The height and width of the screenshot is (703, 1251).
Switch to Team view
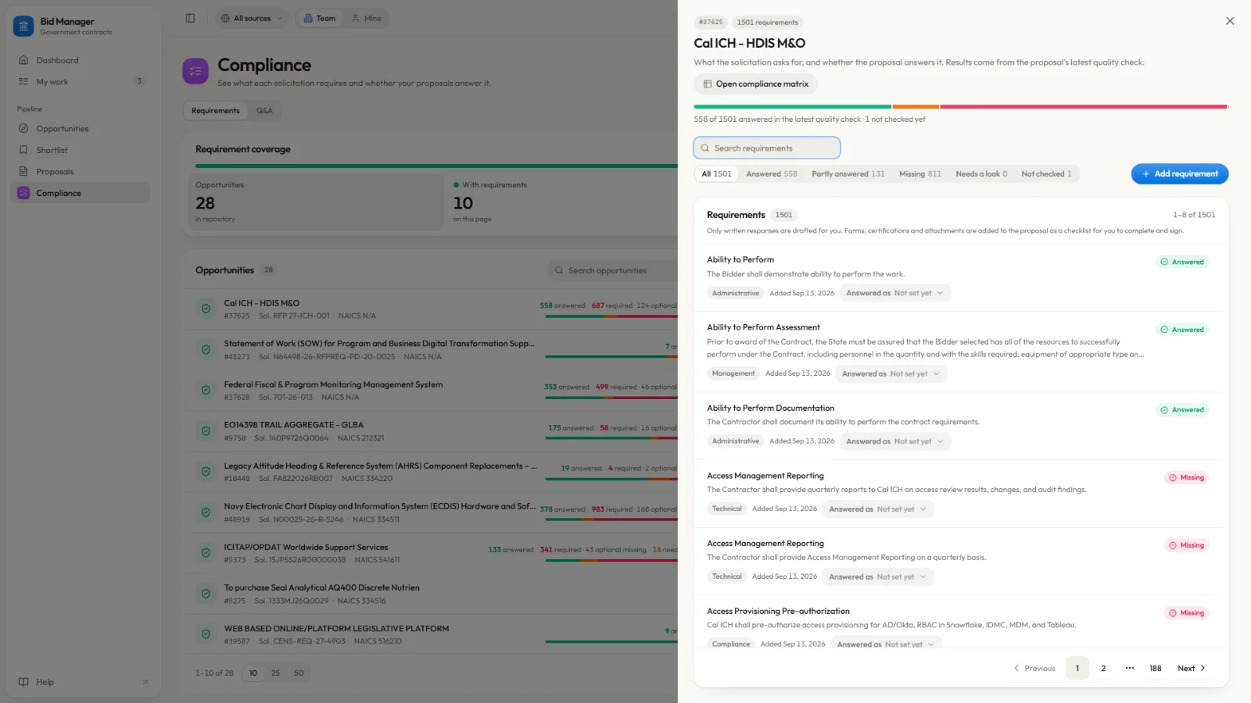[320, 18]
